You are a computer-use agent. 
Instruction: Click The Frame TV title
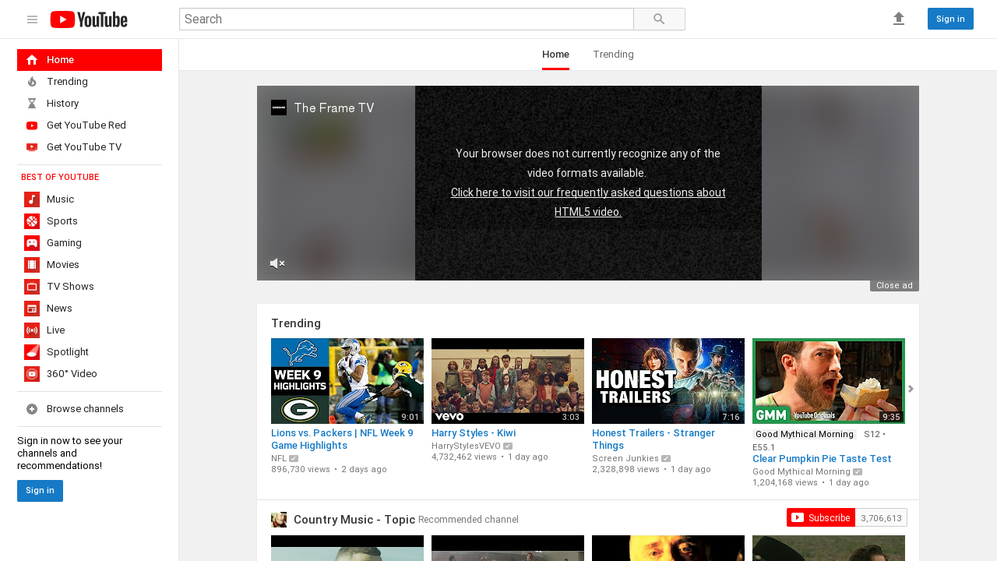(334, 108)
